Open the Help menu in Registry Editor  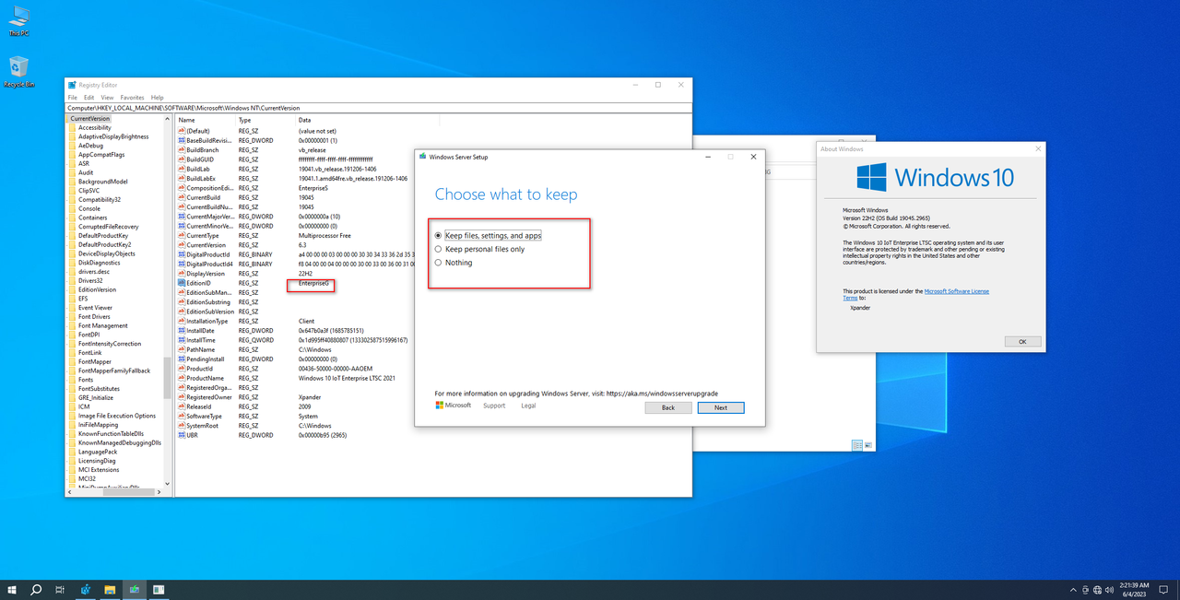point(158,97)
